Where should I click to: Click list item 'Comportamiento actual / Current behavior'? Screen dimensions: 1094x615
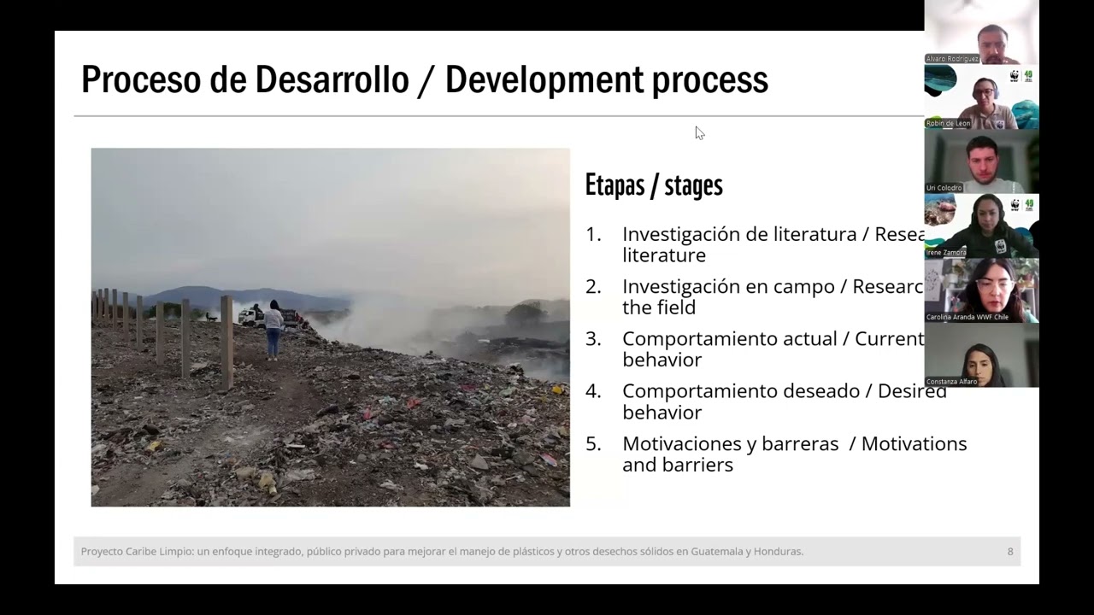coord(773,348)
